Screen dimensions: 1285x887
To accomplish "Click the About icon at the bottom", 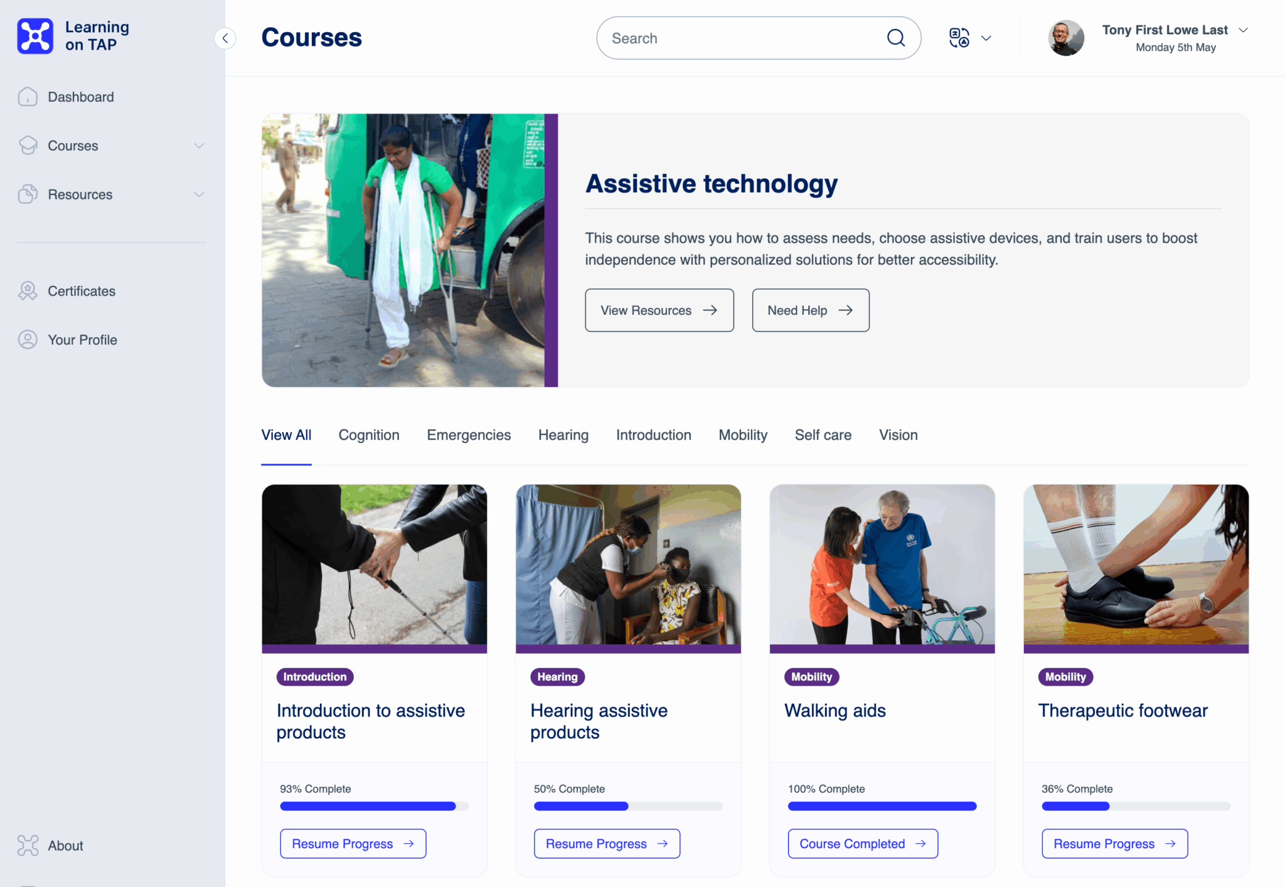I will coord(28,846).
